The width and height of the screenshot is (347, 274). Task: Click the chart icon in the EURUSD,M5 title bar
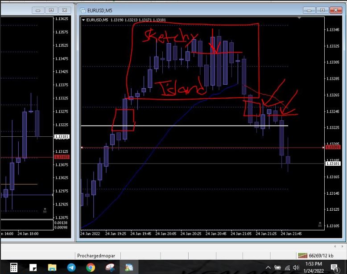click(83, 10)
